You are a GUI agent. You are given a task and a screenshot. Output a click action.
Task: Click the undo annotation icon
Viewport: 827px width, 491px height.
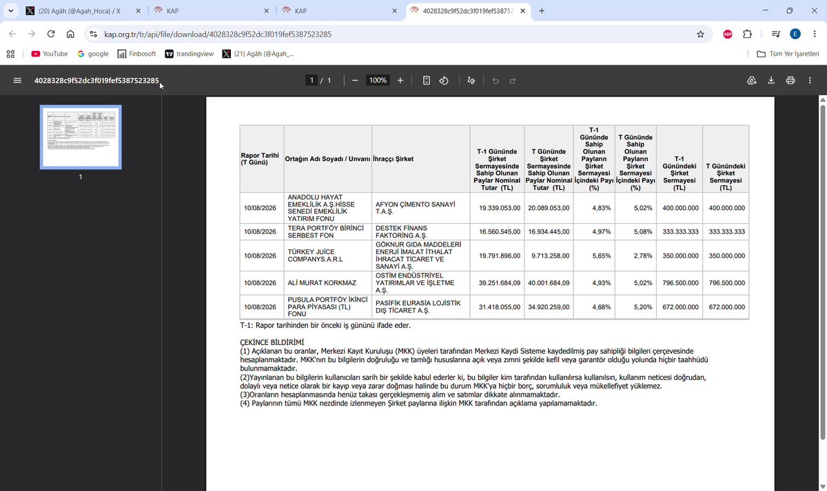coord(496,81)
